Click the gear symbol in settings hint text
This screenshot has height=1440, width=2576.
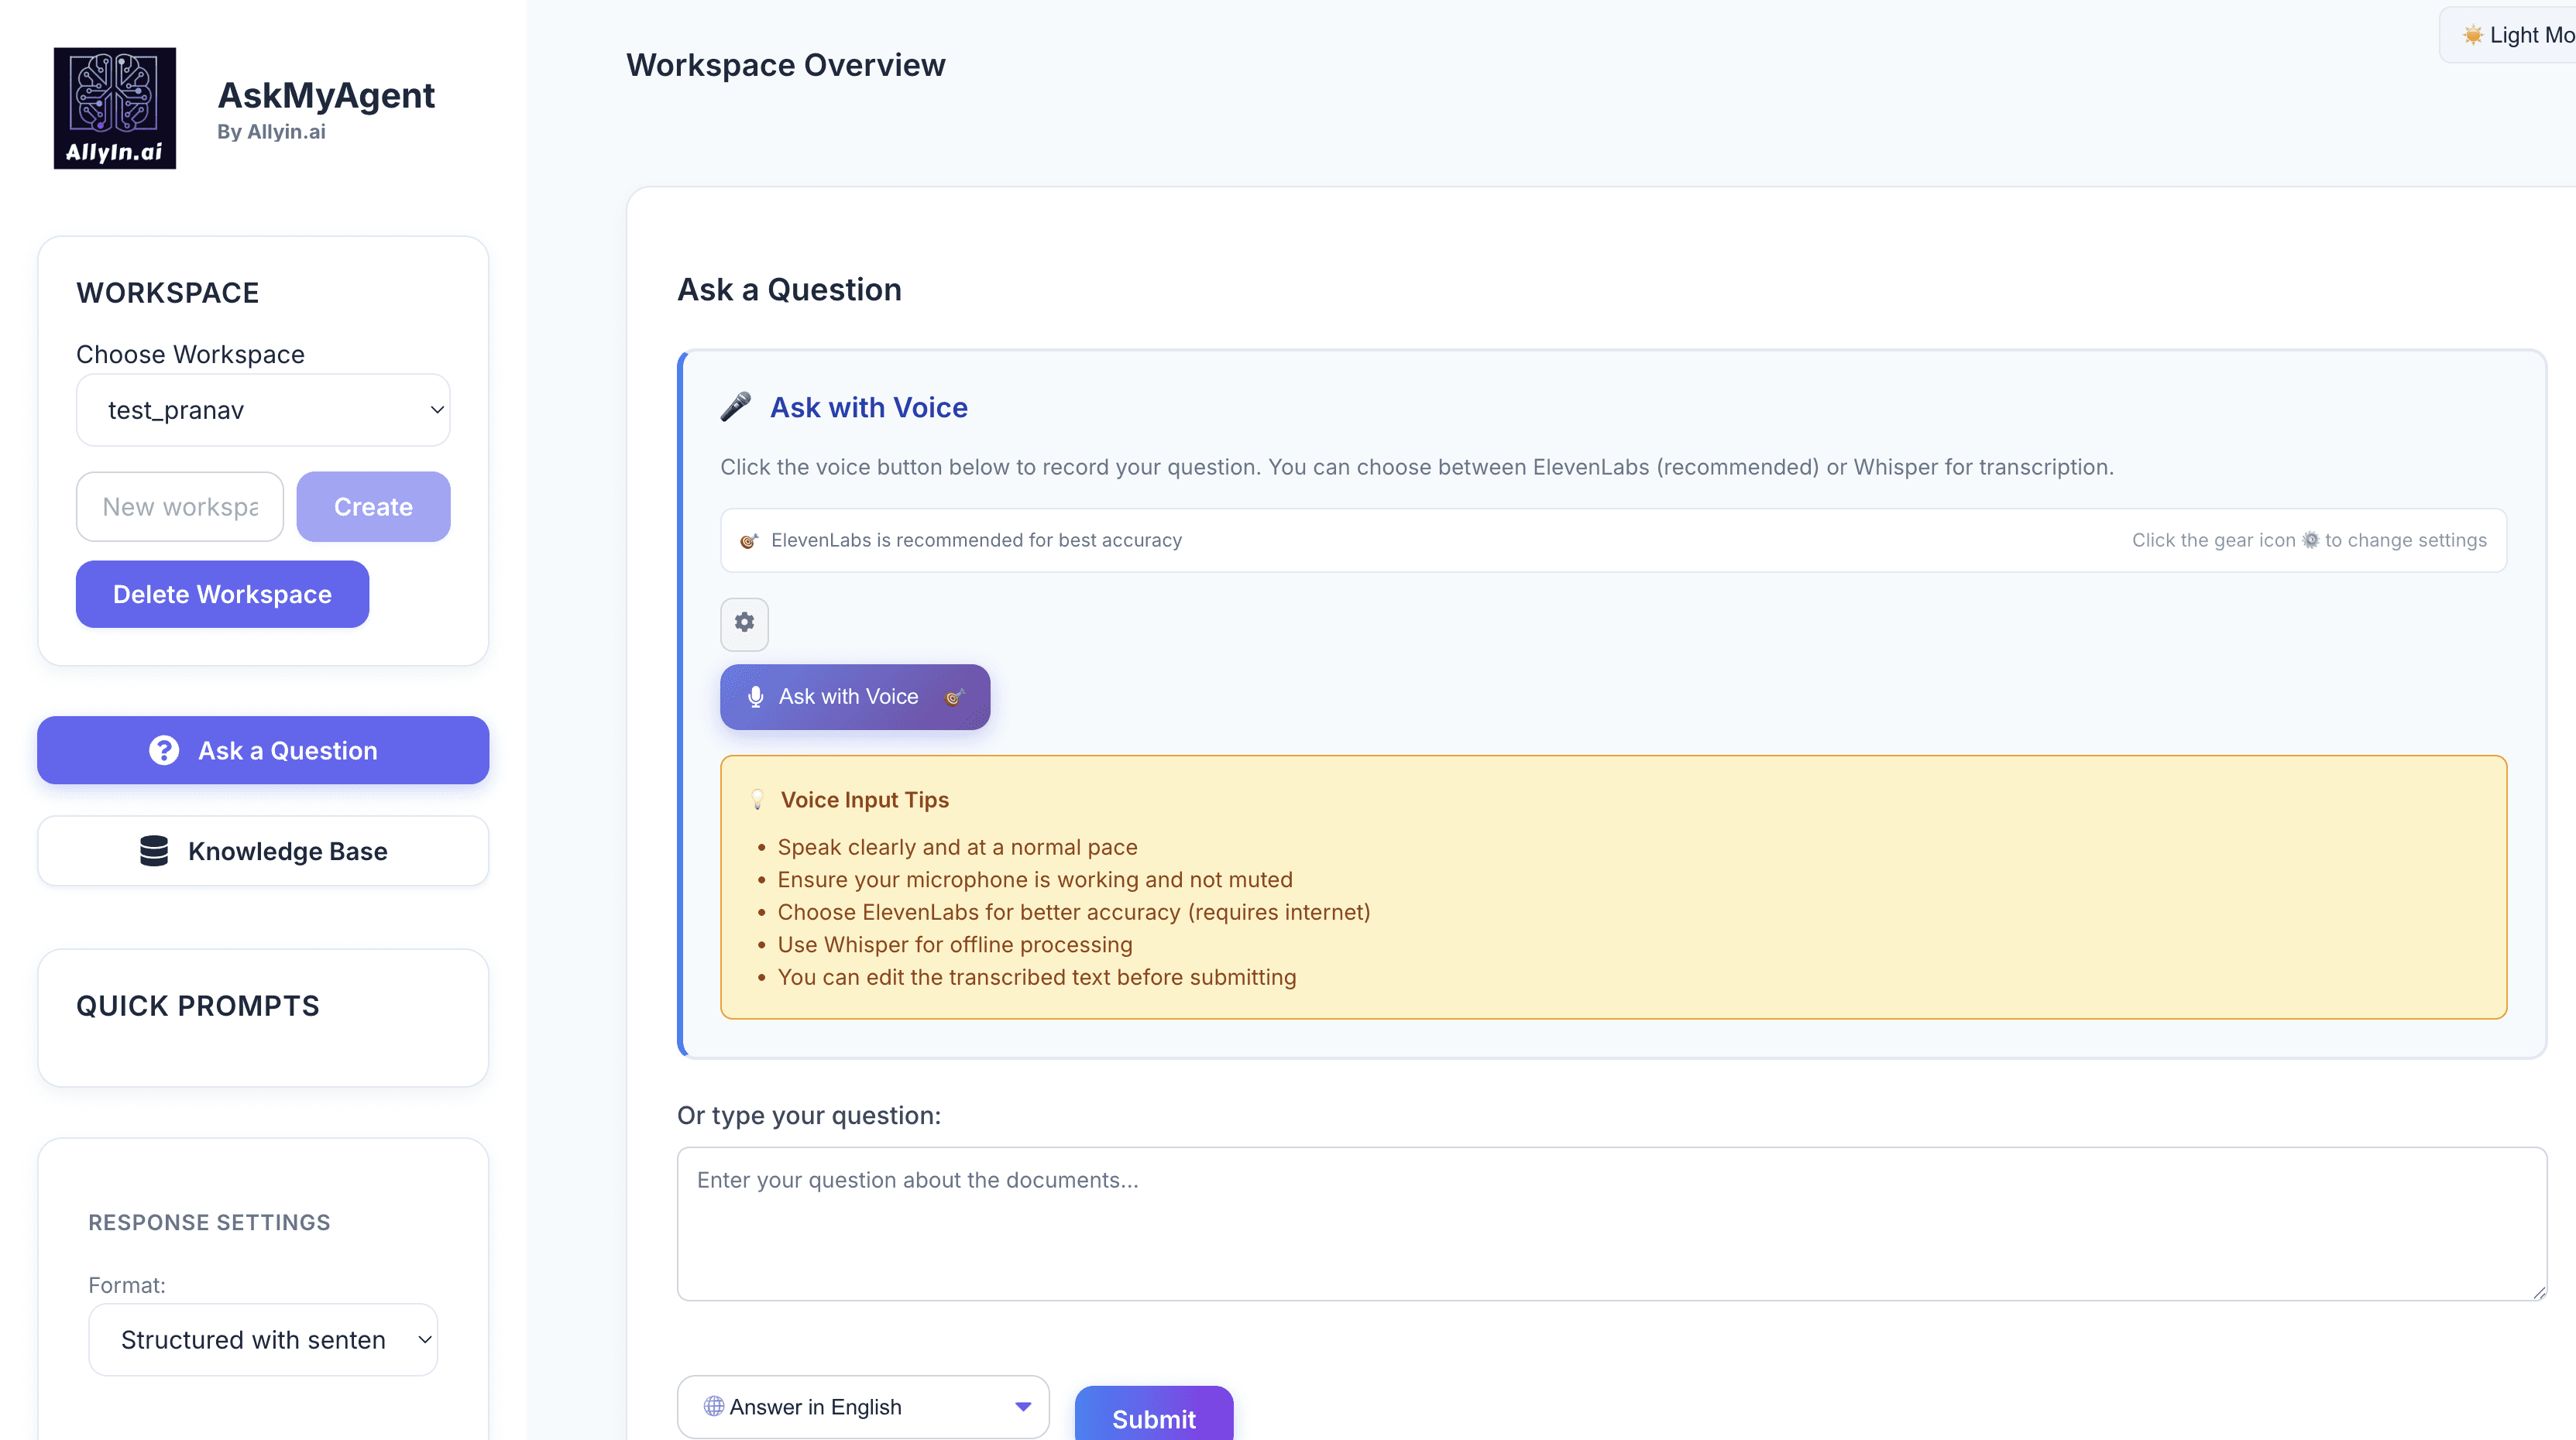coord(2310,540)
